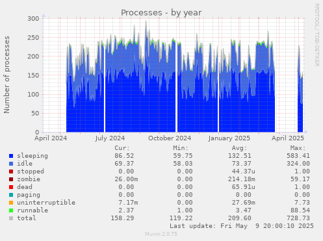Click the 'stopped' legend label
Viewport: 323px width, 241px height.
click(x=31, y=171)
